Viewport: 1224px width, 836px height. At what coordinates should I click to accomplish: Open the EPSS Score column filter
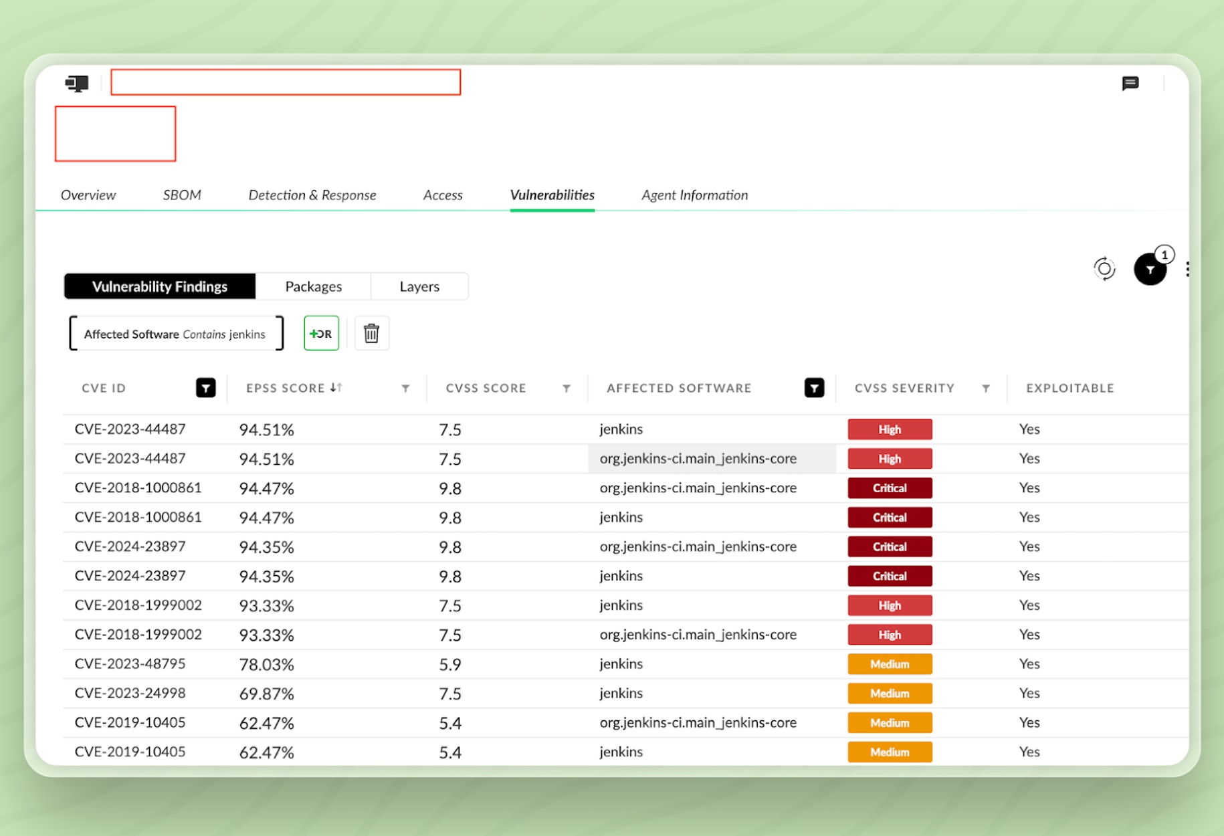pyautogui.click(x=405, y=389)
